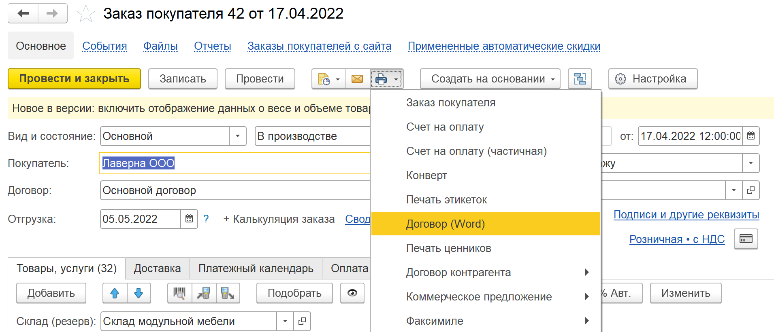Click the Розничная • с НДС link

coord(677,239)
